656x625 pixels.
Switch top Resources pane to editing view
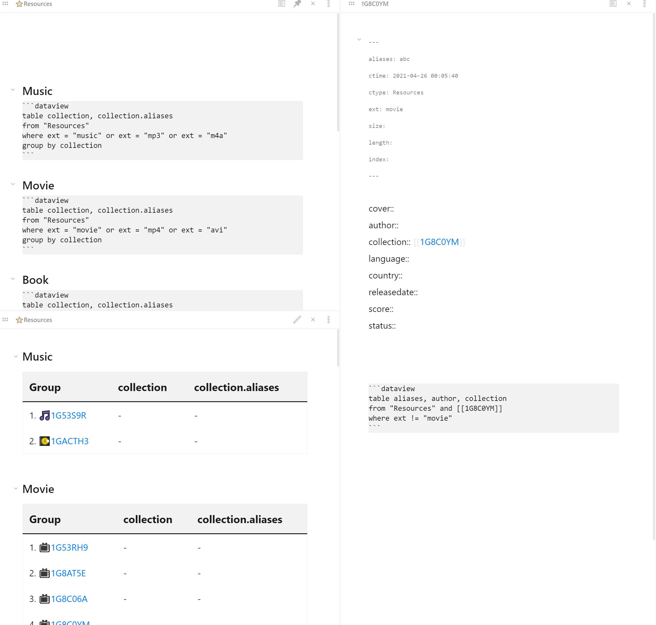[281, 4]
